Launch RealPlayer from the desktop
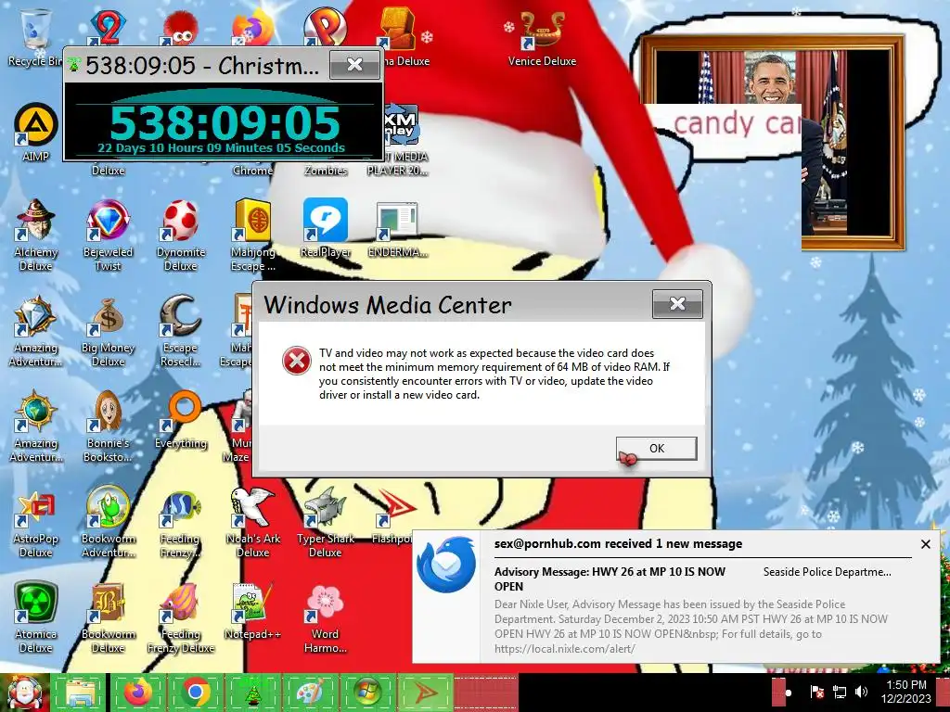Image resolution: width=950 pixels, height=712 pixels. coord(326,228)
